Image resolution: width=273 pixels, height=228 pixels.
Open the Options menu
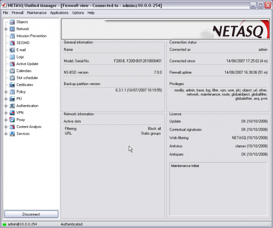[78, 13]
